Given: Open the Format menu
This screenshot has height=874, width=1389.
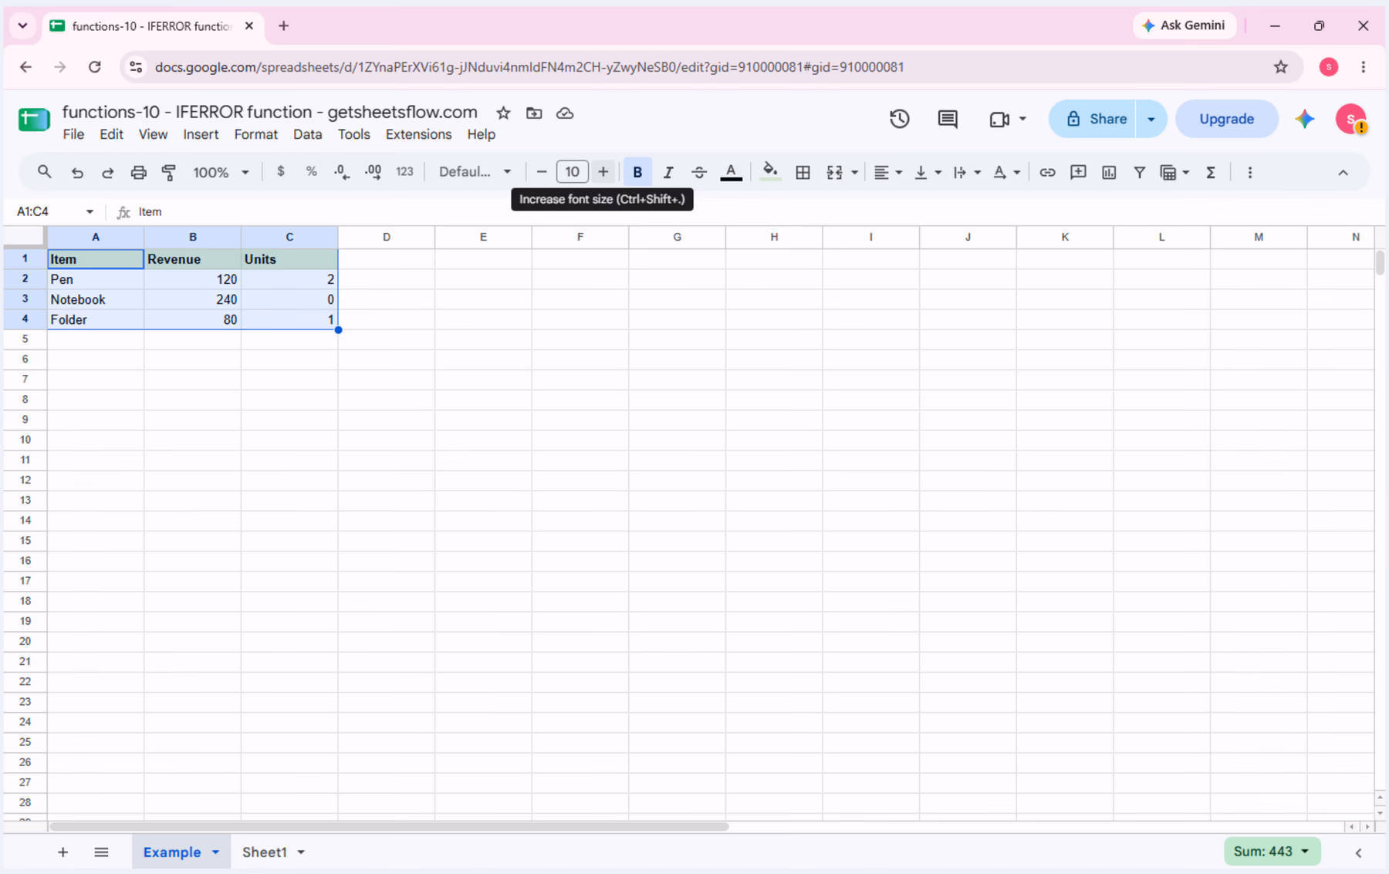Looking at the screenshot, I should click(x=255, y=134).
